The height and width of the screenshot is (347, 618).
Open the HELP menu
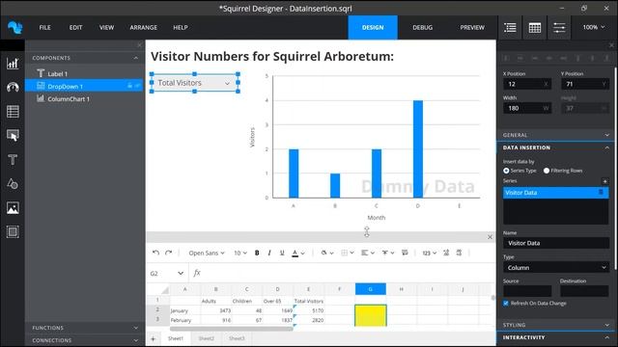[x=181, y=28]
